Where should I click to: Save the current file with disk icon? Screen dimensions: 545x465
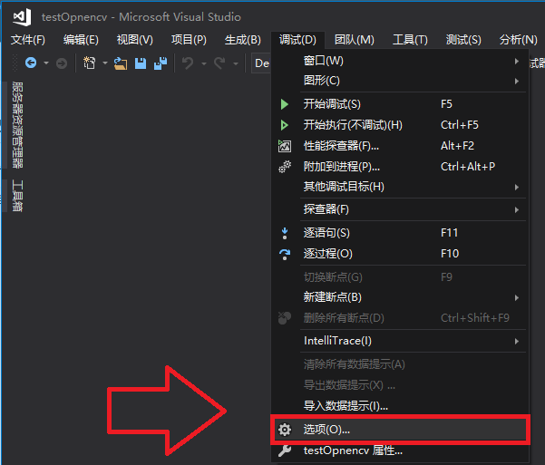tap(141, 63)
